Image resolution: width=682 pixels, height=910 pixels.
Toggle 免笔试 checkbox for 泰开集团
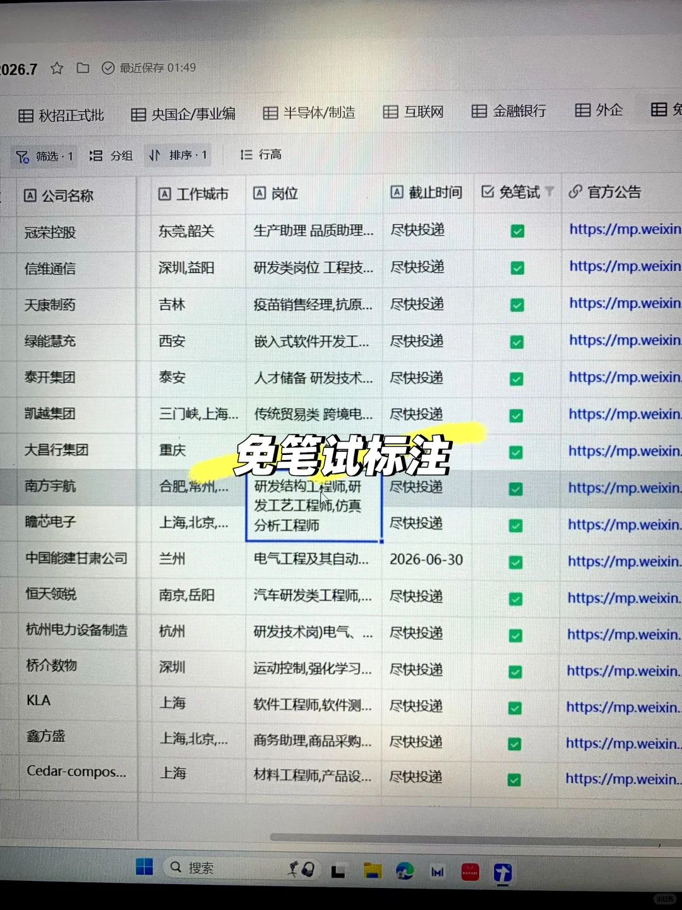(517, 379)
